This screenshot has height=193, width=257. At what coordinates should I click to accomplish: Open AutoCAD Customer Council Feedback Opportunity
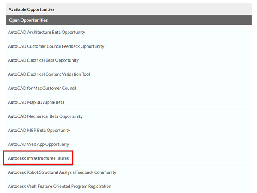coord(56,46)
